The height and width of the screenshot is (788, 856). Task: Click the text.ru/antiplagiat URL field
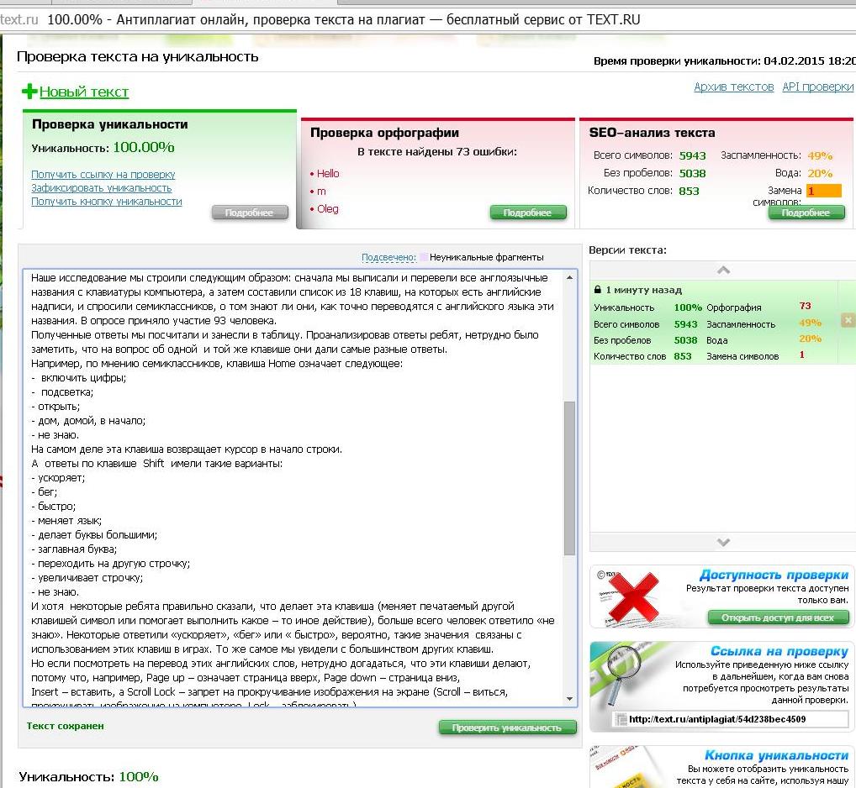730,719
